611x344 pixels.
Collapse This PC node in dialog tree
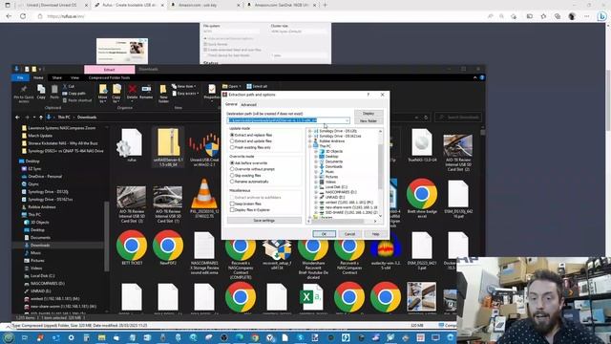(310, 146)
